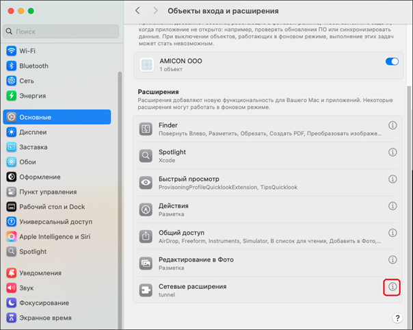Open info for Быстрый просмотр extensions
This screenshot has height=330, width=413.
pyautogui.click(x=392, y=179)
